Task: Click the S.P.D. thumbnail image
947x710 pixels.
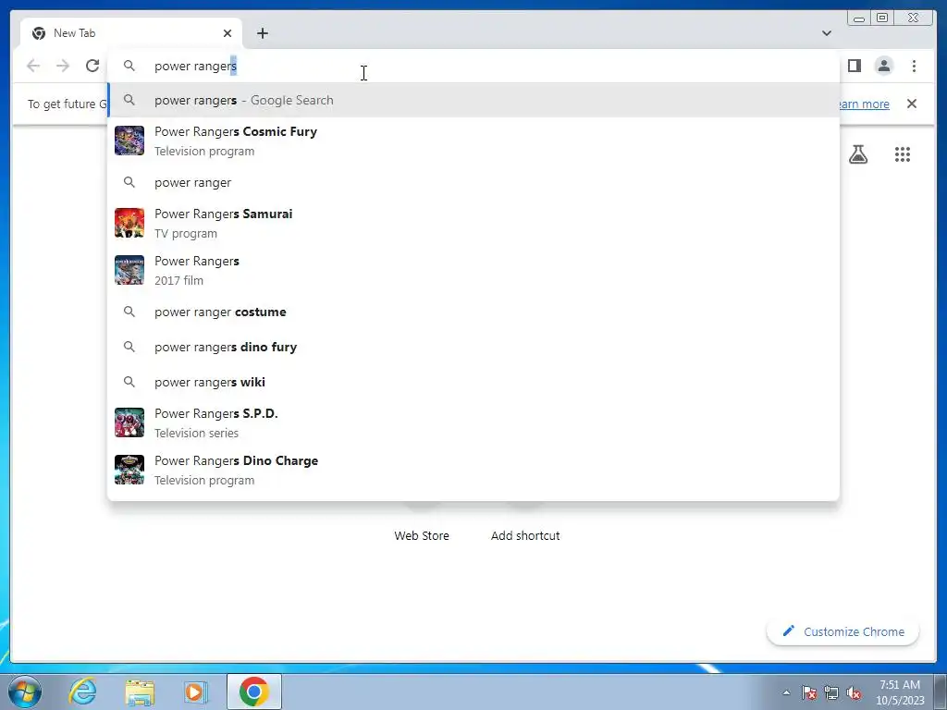Action: pos(129,422)
